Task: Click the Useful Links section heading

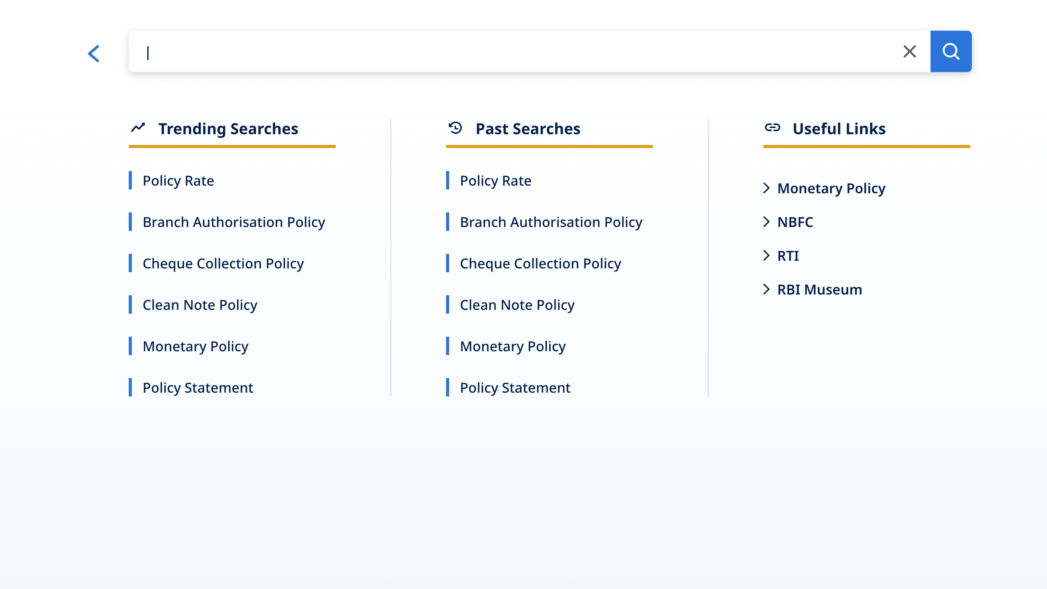Action: (839, 129)
